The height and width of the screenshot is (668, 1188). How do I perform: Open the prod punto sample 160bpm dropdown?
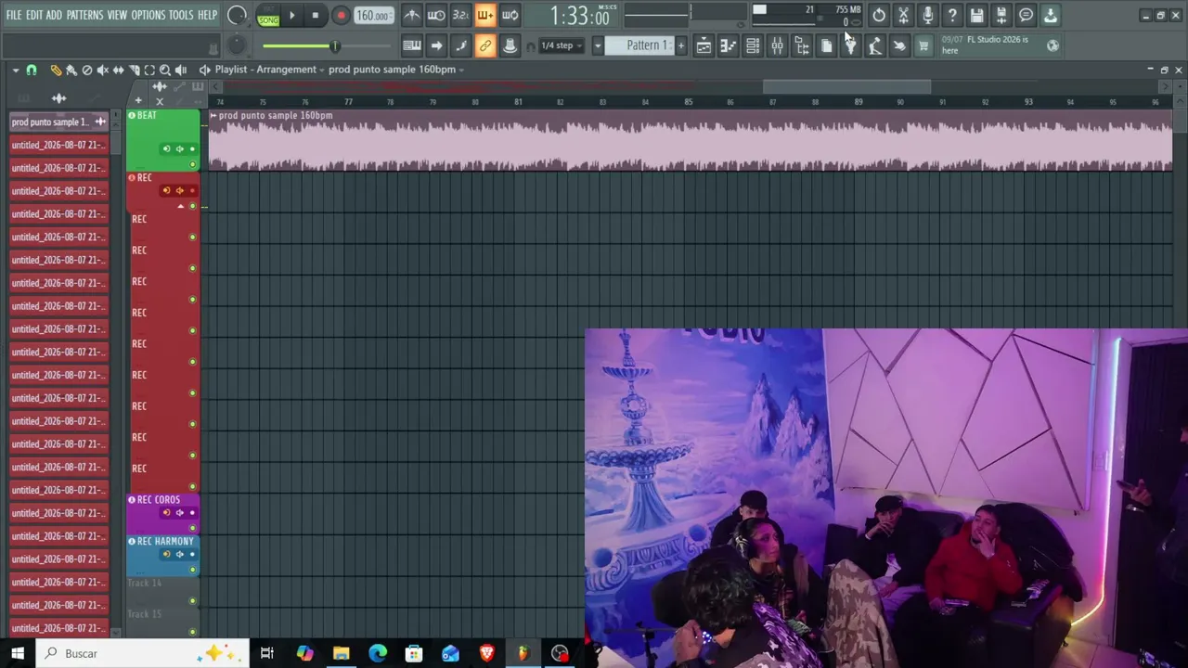click(x=396, y=70)
